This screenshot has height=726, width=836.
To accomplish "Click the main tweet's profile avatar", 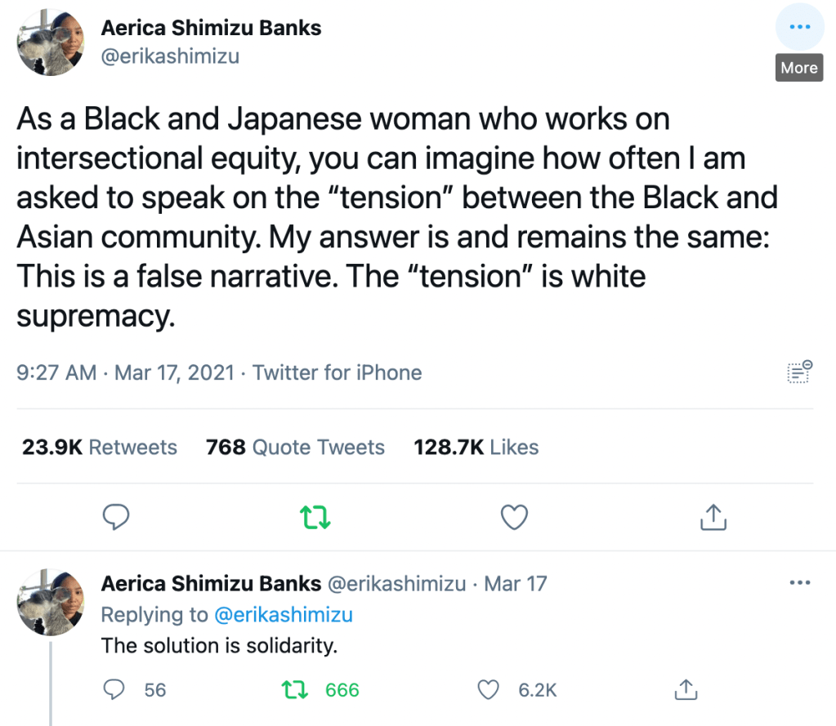I will tap(52, 41).
